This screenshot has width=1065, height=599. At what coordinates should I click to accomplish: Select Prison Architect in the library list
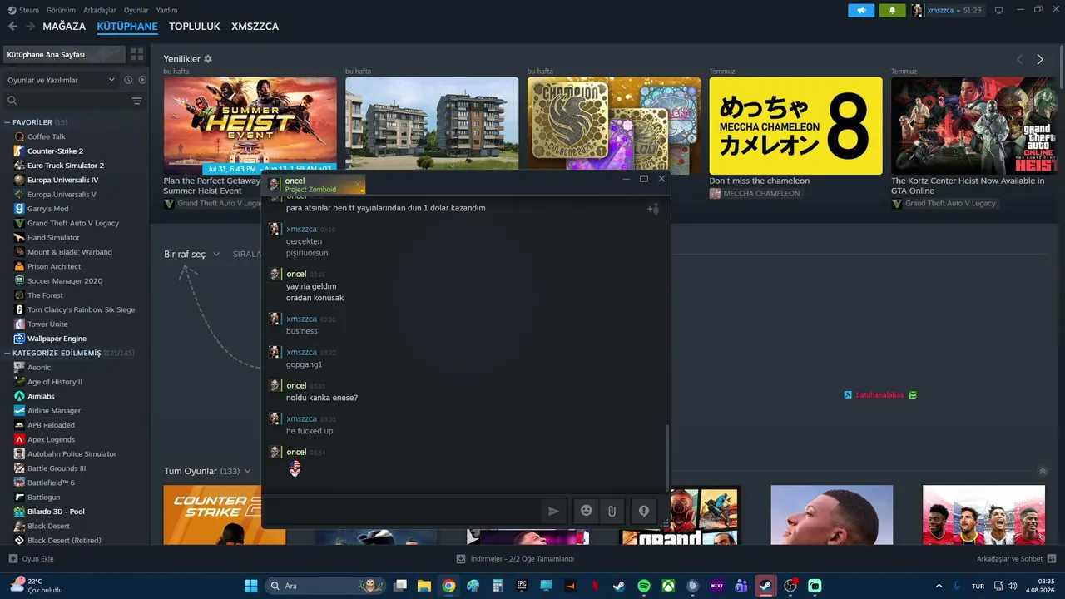tap(54, 266)
